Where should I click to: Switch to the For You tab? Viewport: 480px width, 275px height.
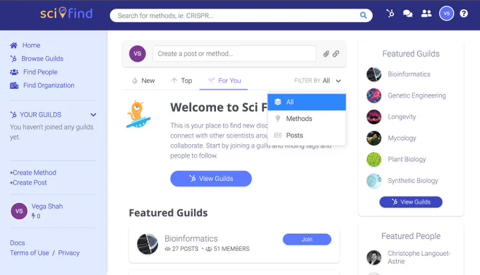pos(224,81)
